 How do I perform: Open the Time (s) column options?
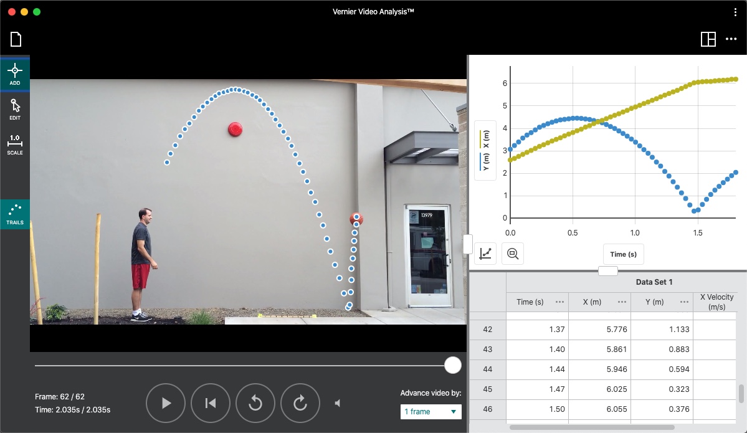pos(559,302)
